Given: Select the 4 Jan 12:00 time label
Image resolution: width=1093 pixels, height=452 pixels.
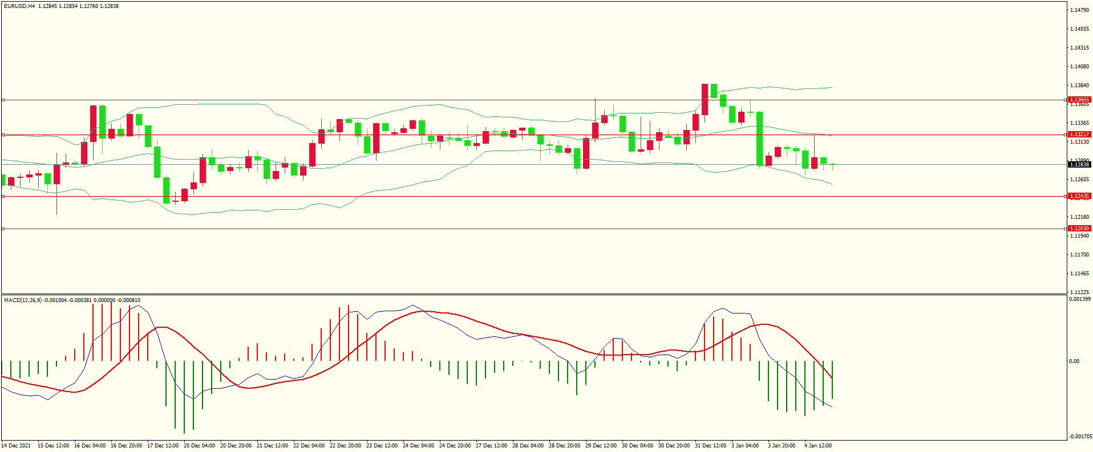Looking at the screenshot, I should (818, 446).
